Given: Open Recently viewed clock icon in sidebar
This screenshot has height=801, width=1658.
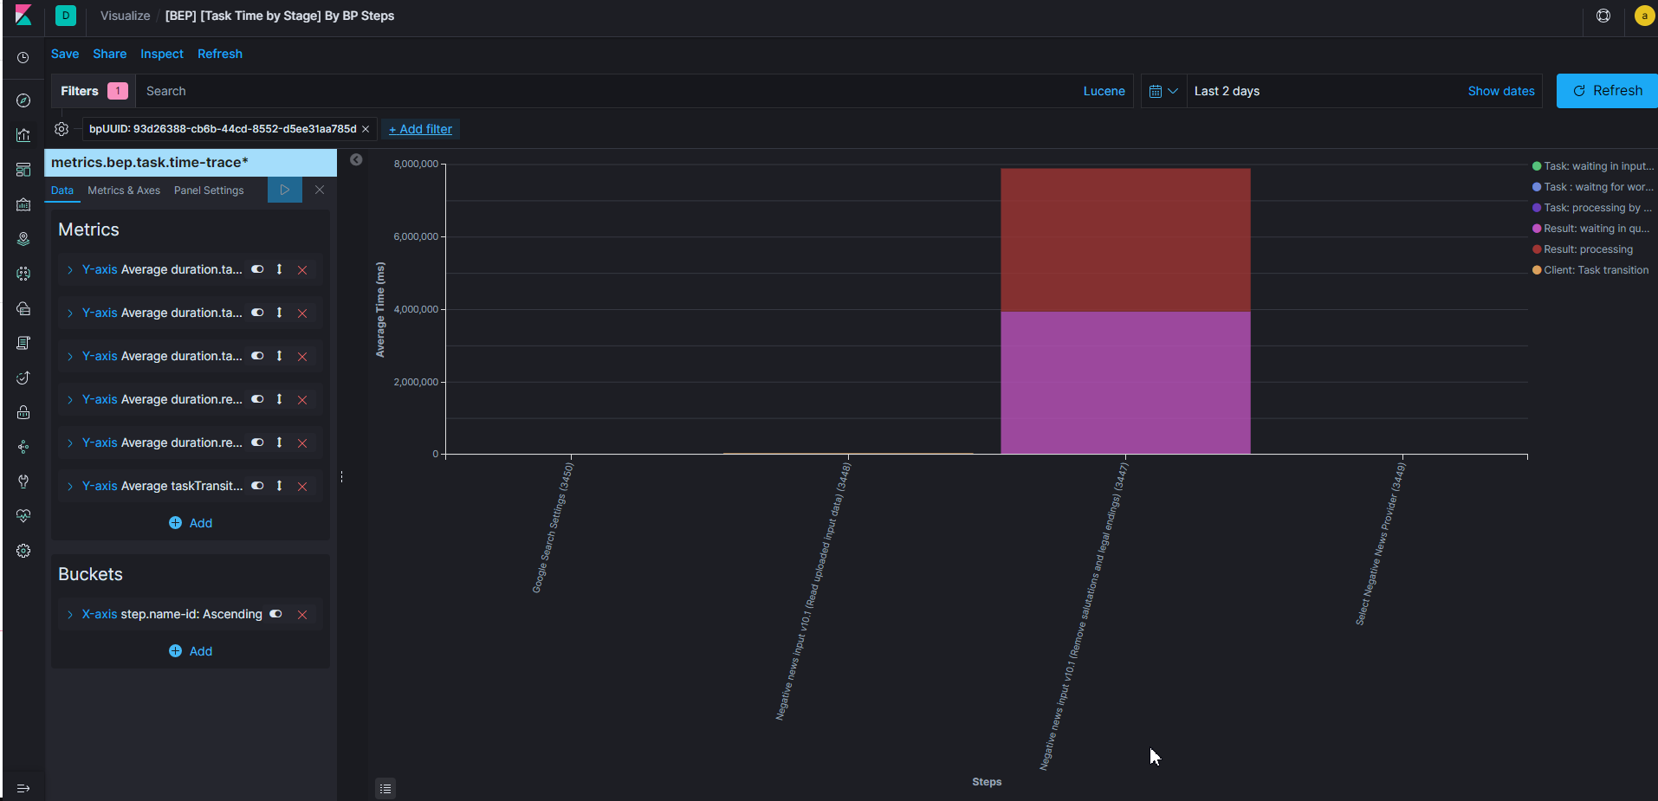Looking at the screenshot, I should 23,58.
